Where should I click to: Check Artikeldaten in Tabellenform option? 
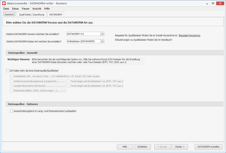pyautogui.click(x=12, y=76)
